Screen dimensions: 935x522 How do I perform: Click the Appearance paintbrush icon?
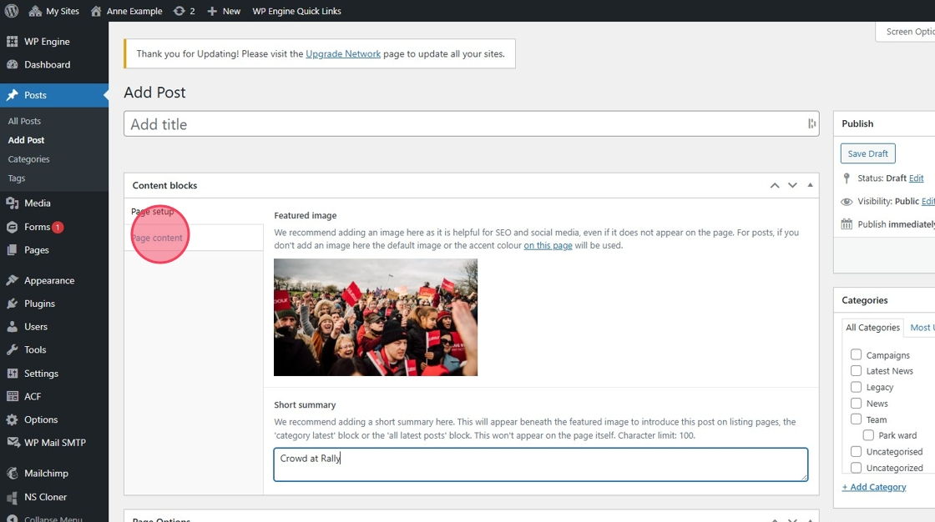[x=12, y=280]
